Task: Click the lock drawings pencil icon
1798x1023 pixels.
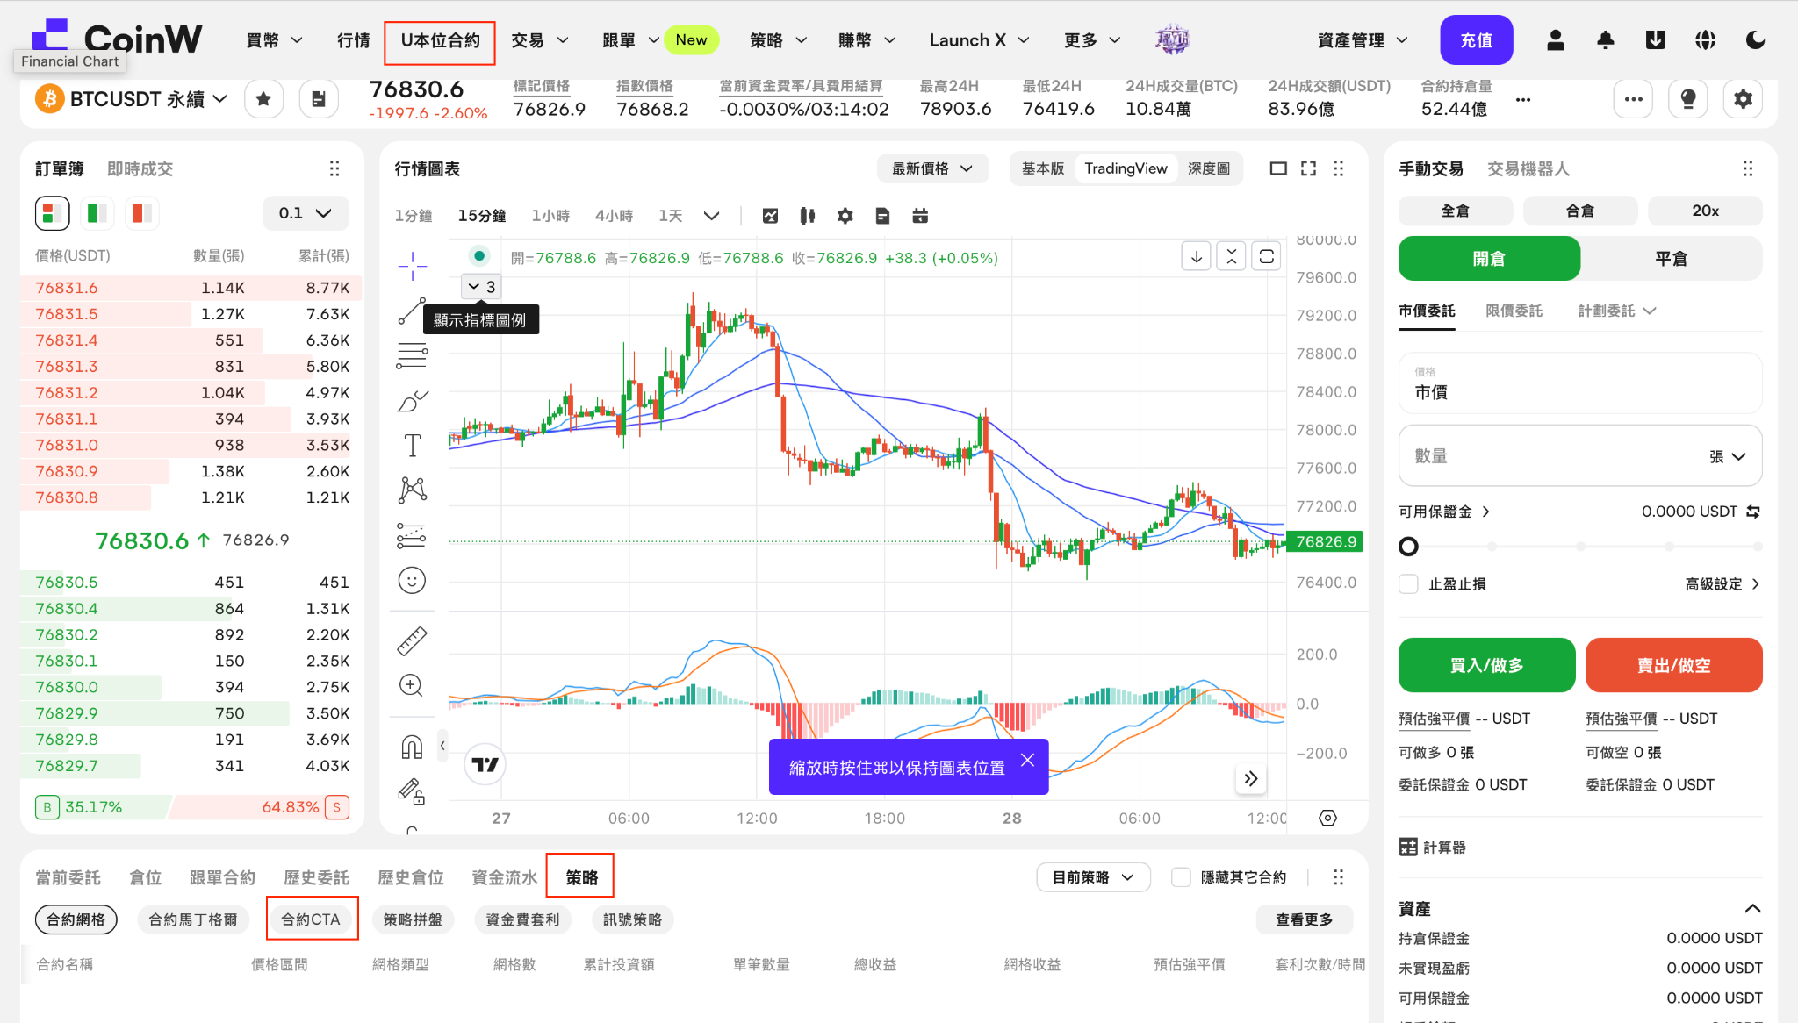Action: coord(412,791)
